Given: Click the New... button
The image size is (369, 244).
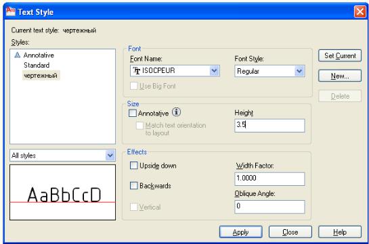Looking at the screenshot, I should click(x=340, y=76).
